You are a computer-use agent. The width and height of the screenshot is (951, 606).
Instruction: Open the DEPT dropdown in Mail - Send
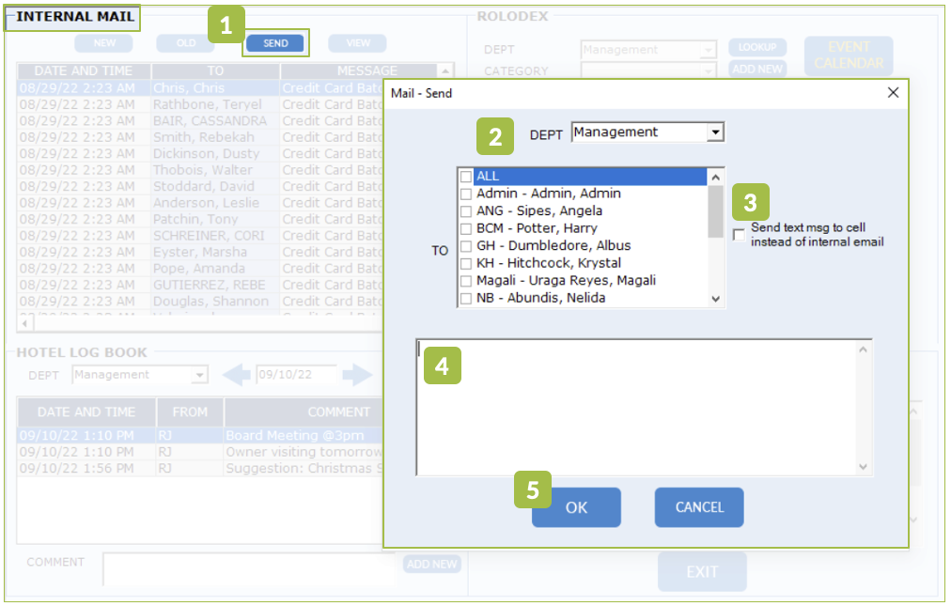(x=715, y=132)
